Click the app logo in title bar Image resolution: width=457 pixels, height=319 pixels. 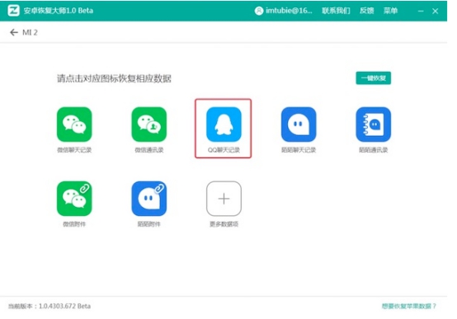click(13, 11)
